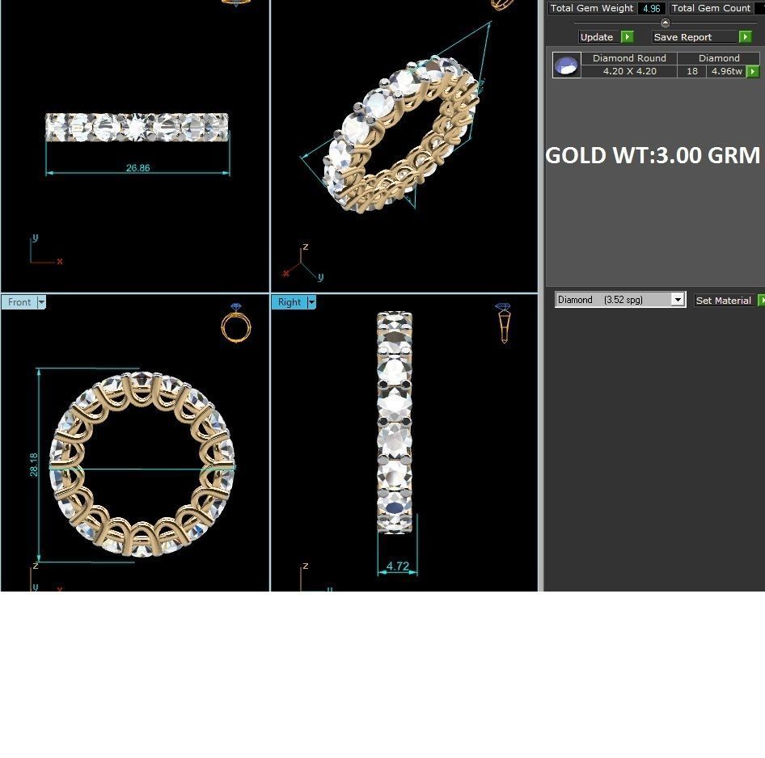Click the Set Material button

tap(723, 301)
